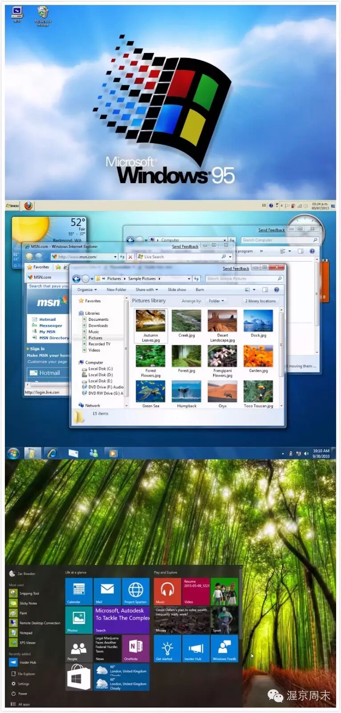Open the Arrange by Folder dropdown
Viewport: 341px width, 713px height.
coord(217,301)
